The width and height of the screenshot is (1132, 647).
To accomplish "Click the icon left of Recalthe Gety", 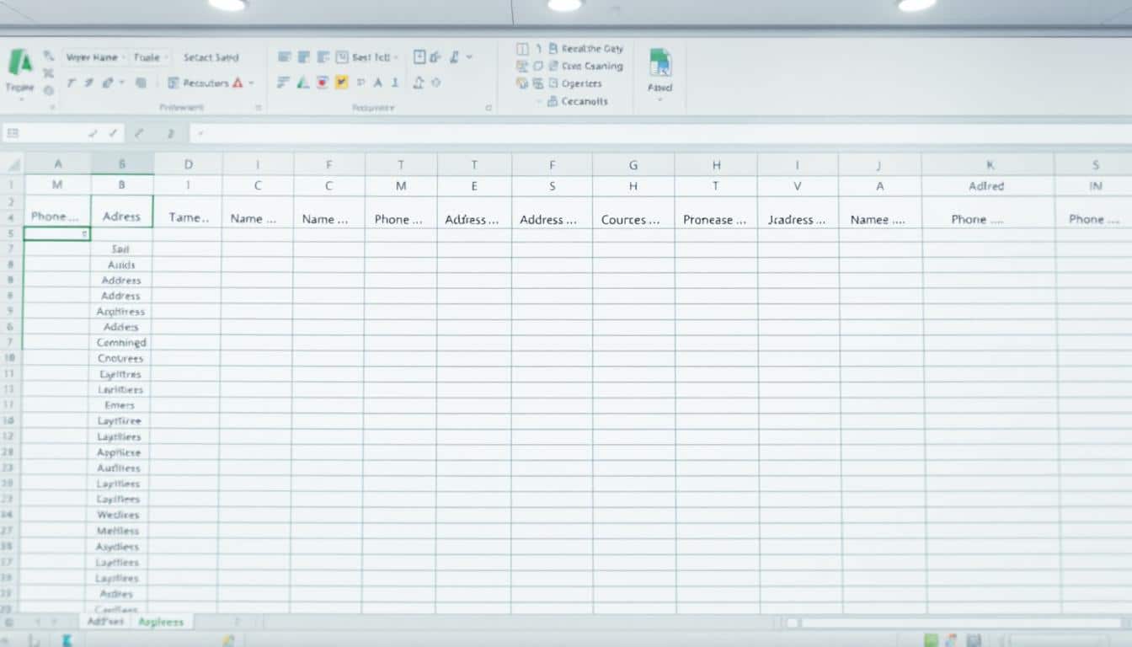I will tap(553, 49).
